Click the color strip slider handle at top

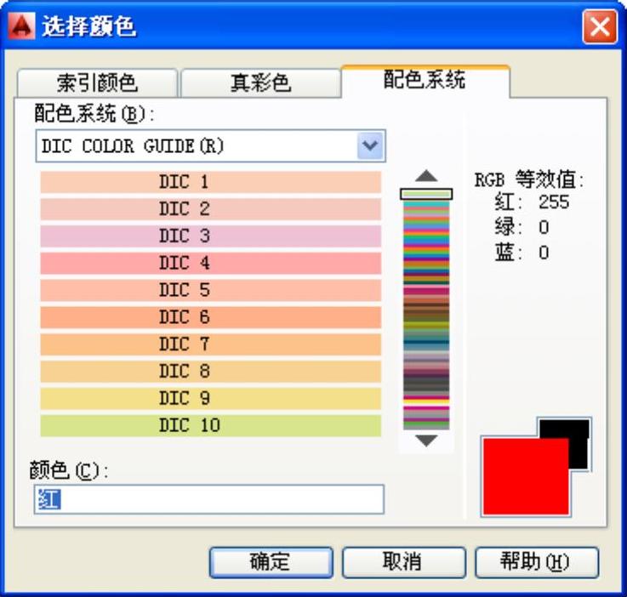pos(426,194)
